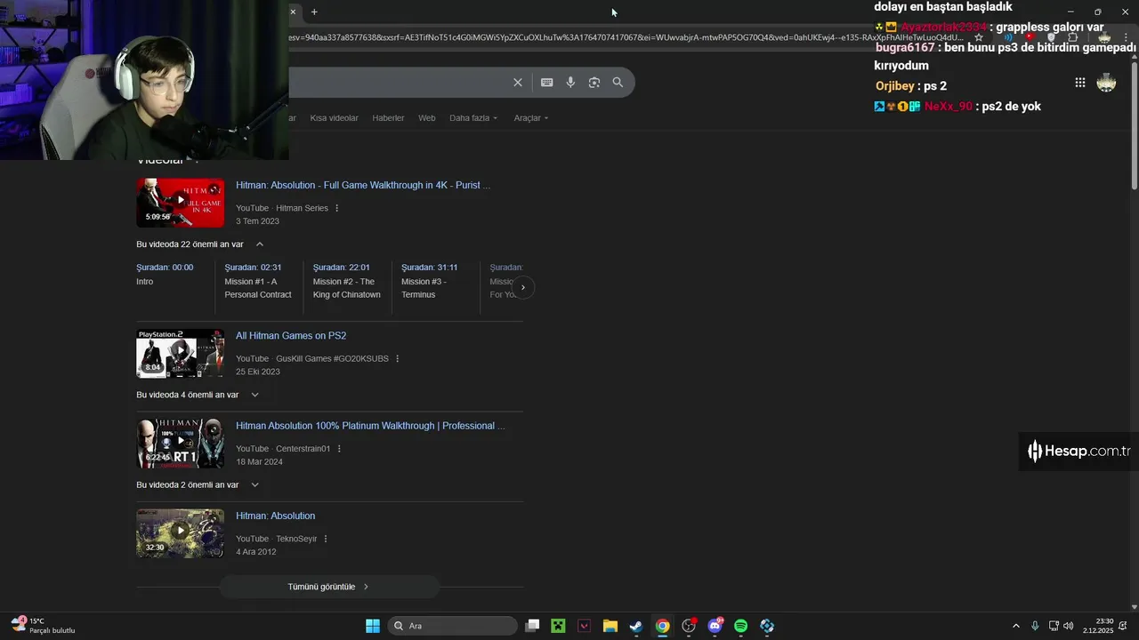Click the date text 3 Tem 2023

(x=257, y=221)
